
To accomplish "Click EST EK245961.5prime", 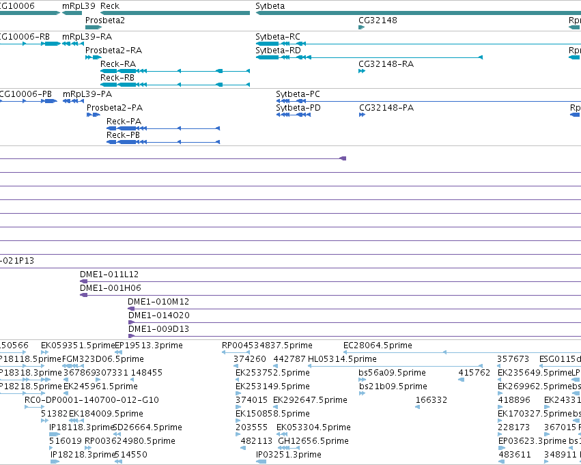I will [x=101, y=386].
